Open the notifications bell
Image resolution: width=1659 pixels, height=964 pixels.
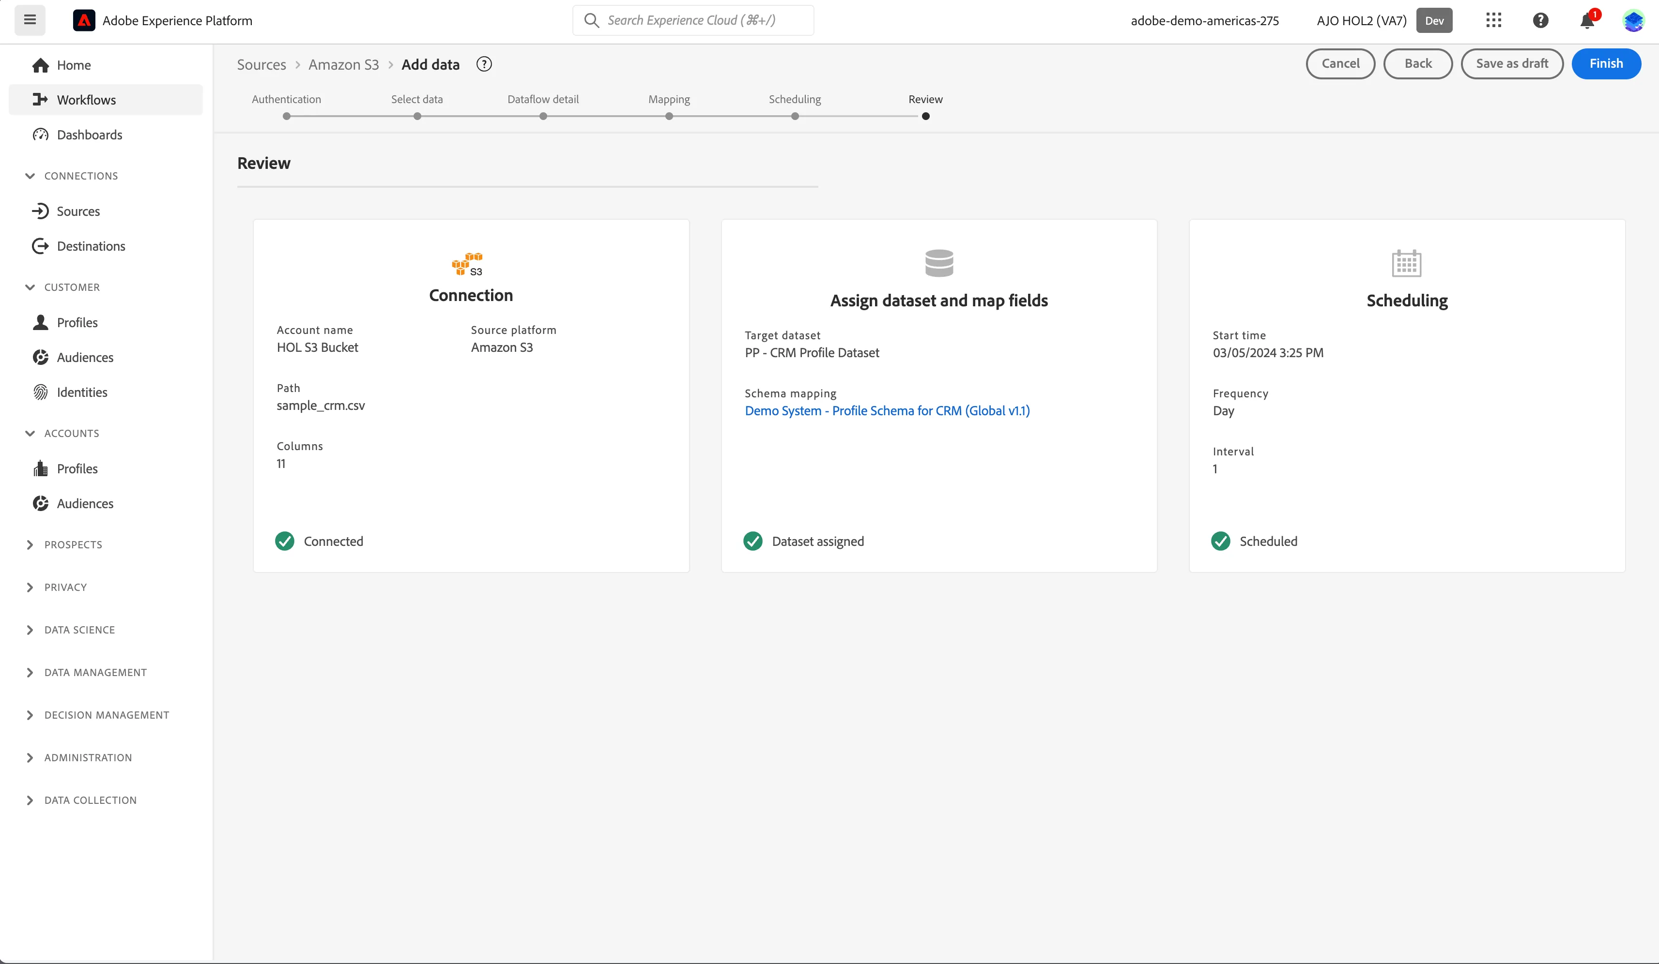pyautogui.click(x=1587, y=21)
